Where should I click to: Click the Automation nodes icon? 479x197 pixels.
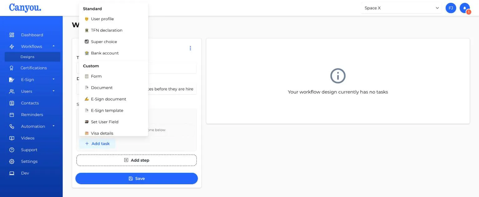click(x=12, y=127)
